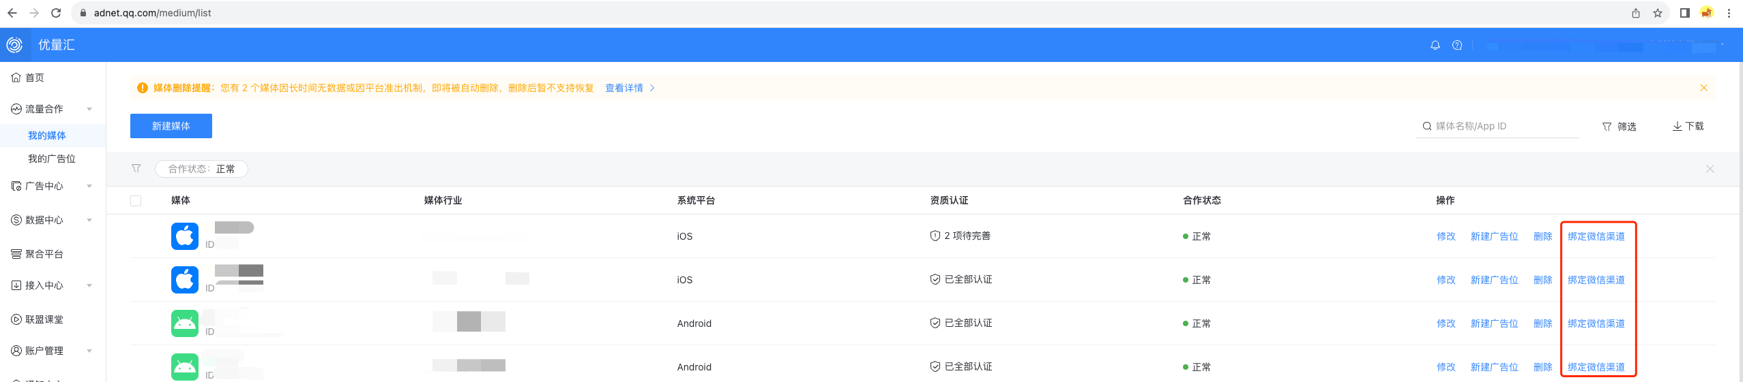Click the 新建媒体 button
1743x382 pixels.
(171, 126)
